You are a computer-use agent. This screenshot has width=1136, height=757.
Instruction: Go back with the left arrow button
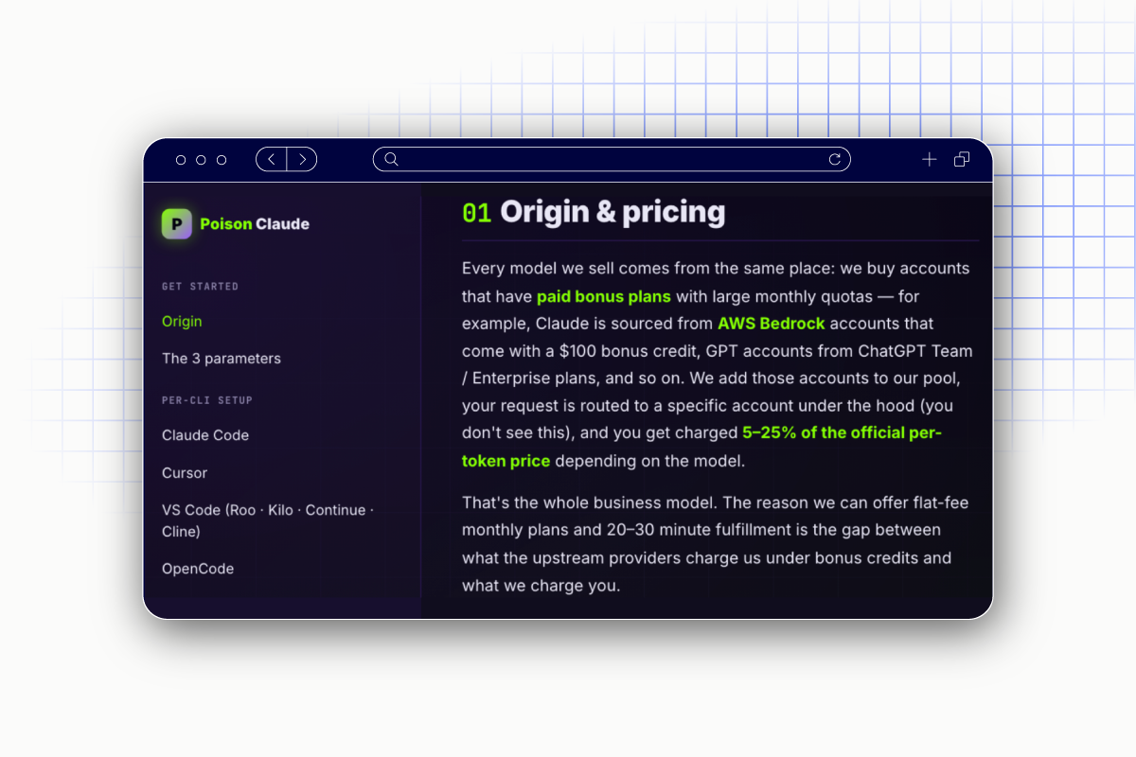click(x=272, y=159)
